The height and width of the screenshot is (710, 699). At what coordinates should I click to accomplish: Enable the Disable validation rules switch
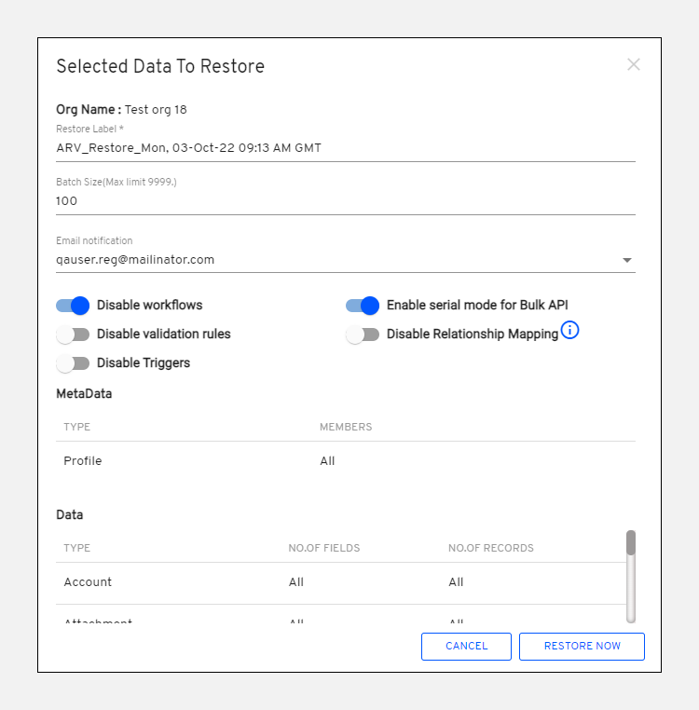(73, 335)
